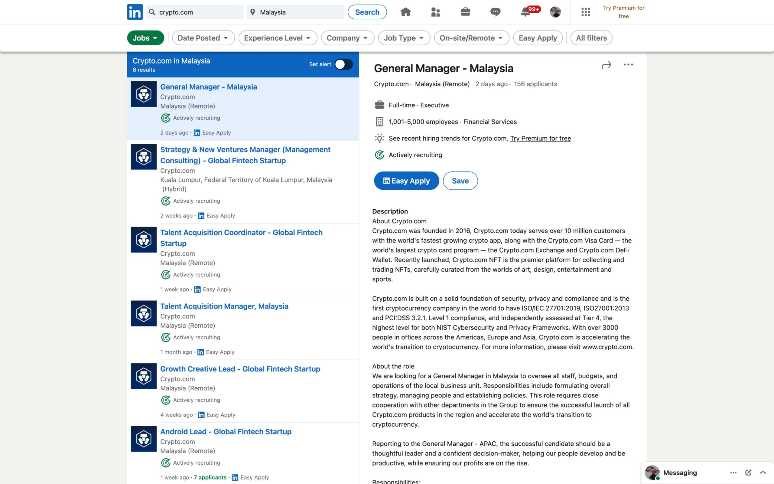Toggle the Set alert switch
Screen dimensions: 774x484
pos(343,64)
